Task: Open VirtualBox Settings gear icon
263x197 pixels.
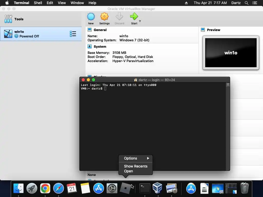Action: coord(104,17)
